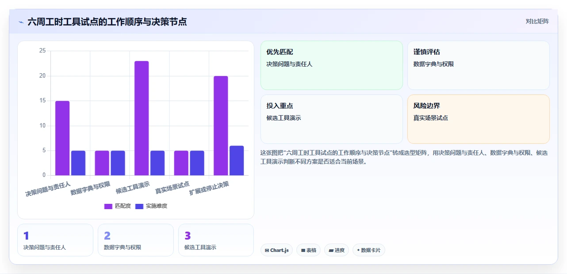Open the 投入重点 card
This screenshot has height=274, width=567.
(332, 119)
